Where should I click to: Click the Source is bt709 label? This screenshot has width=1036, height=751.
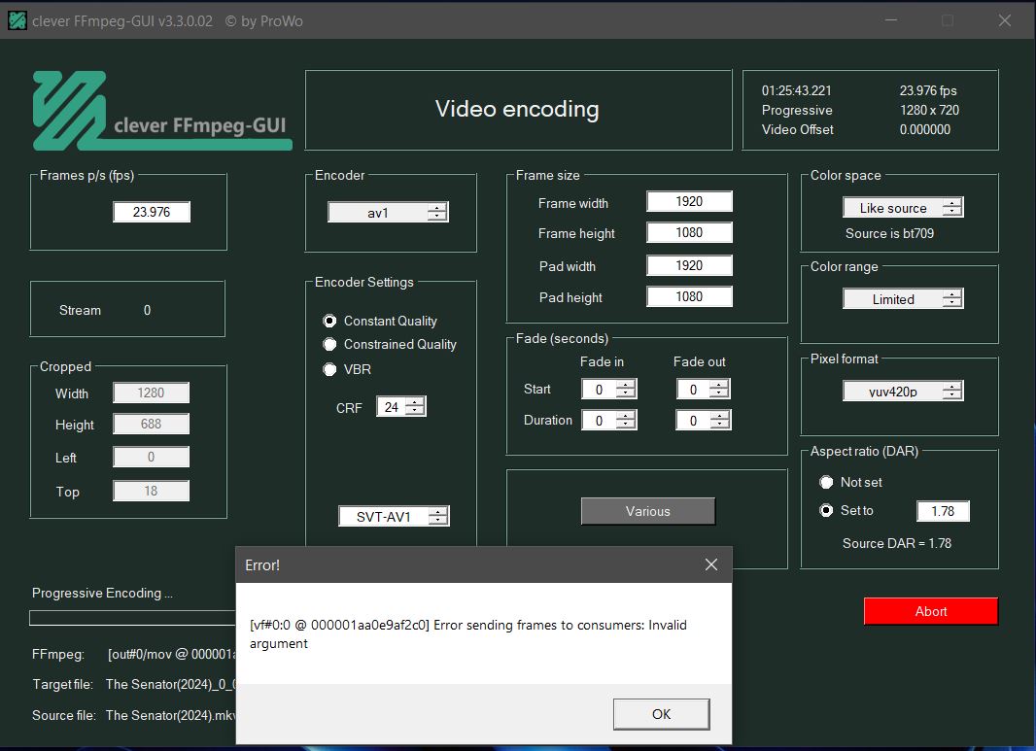point(889,233)
